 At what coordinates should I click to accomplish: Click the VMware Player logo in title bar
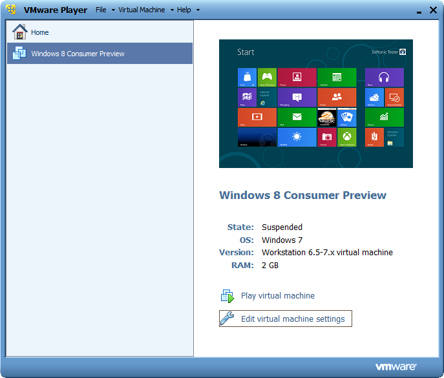point(11,10)
